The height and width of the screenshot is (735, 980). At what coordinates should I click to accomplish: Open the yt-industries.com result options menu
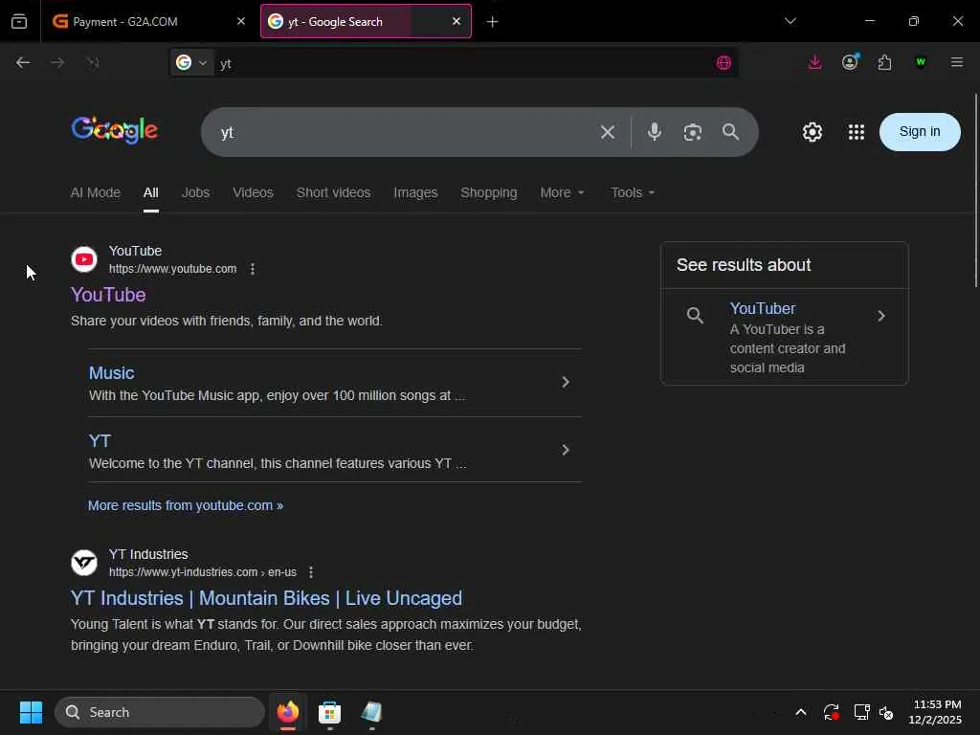pyautogui.click(x=311, y=572)
